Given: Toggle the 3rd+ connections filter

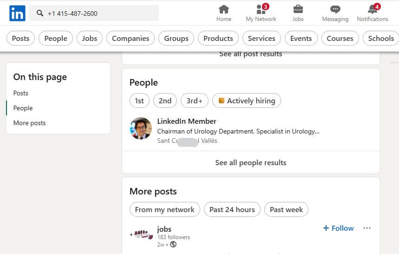Looking at the screenshot, I should [195, 100].
